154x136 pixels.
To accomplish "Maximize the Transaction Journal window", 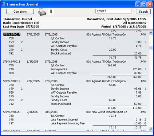I will [x=144, y=4].
